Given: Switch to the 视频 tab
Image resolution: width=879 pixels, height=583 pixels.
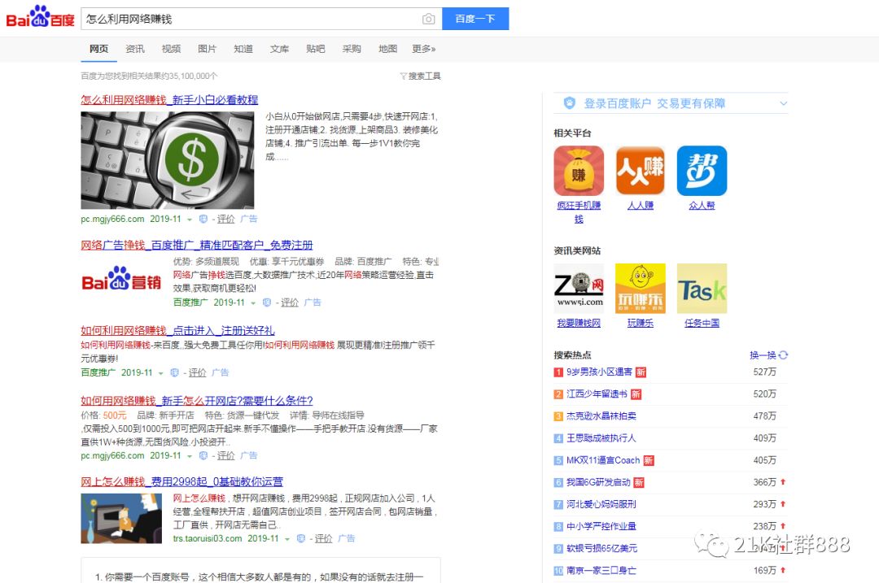Looking at the screenshot, I should point(171,50).
